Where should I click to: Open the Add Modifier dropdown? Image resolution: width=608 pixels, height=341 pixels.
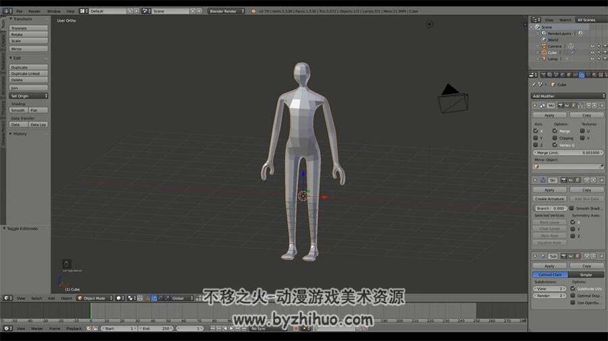tap(567, 96)
